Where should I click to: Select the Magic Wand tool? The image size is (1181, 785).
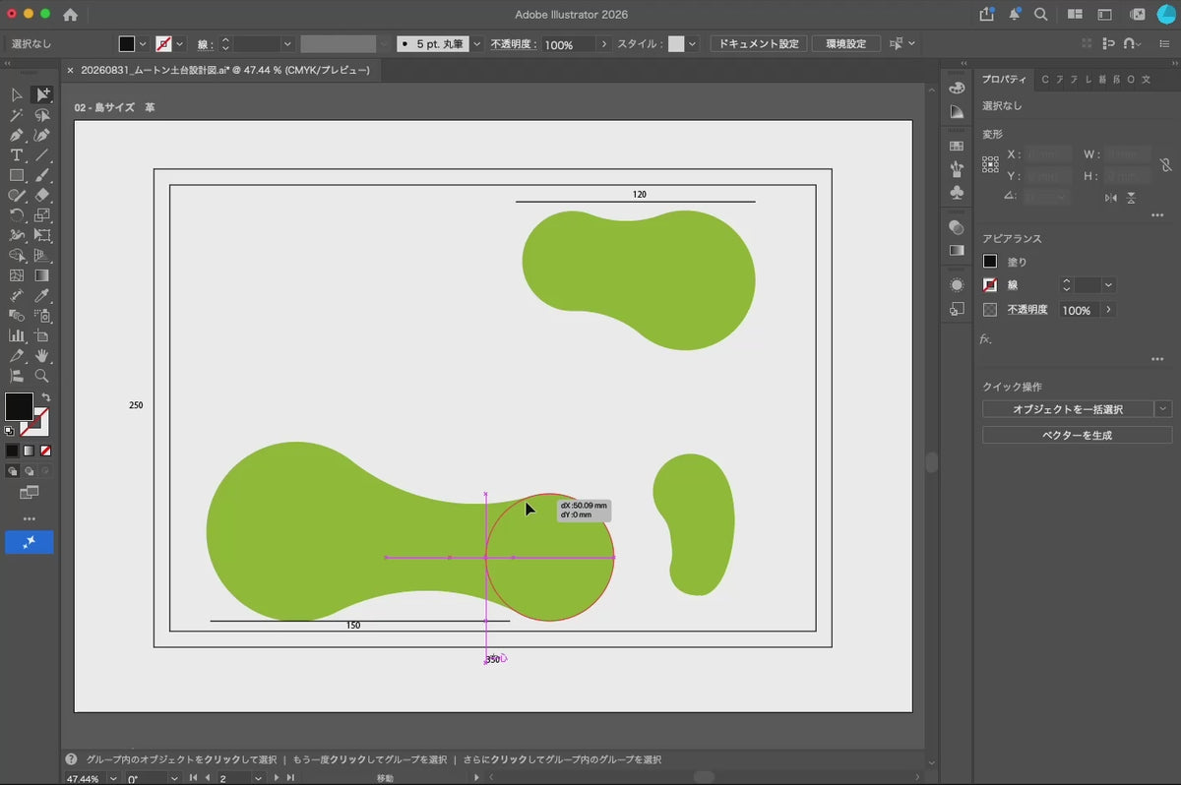(17, 115)
